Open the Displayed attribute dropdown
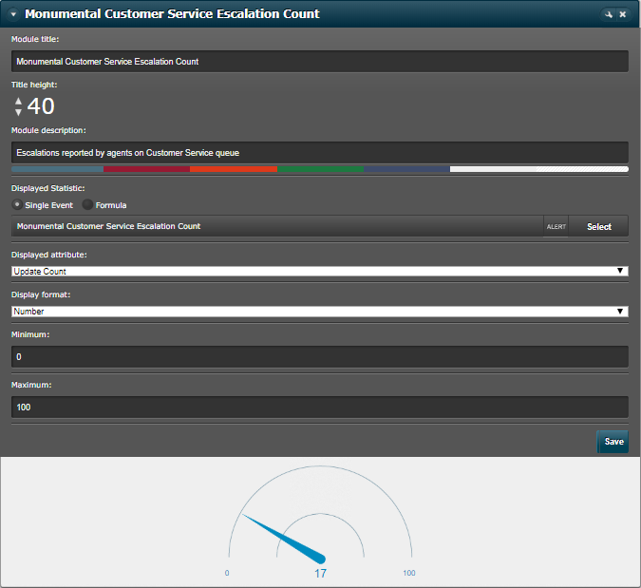The width and height of the screenshot is (641, 588). coord(320,271)
